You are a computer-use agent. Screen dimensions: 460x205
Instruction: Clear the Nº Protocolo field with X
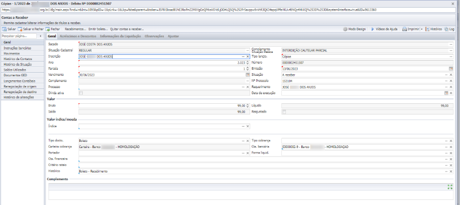451,81
